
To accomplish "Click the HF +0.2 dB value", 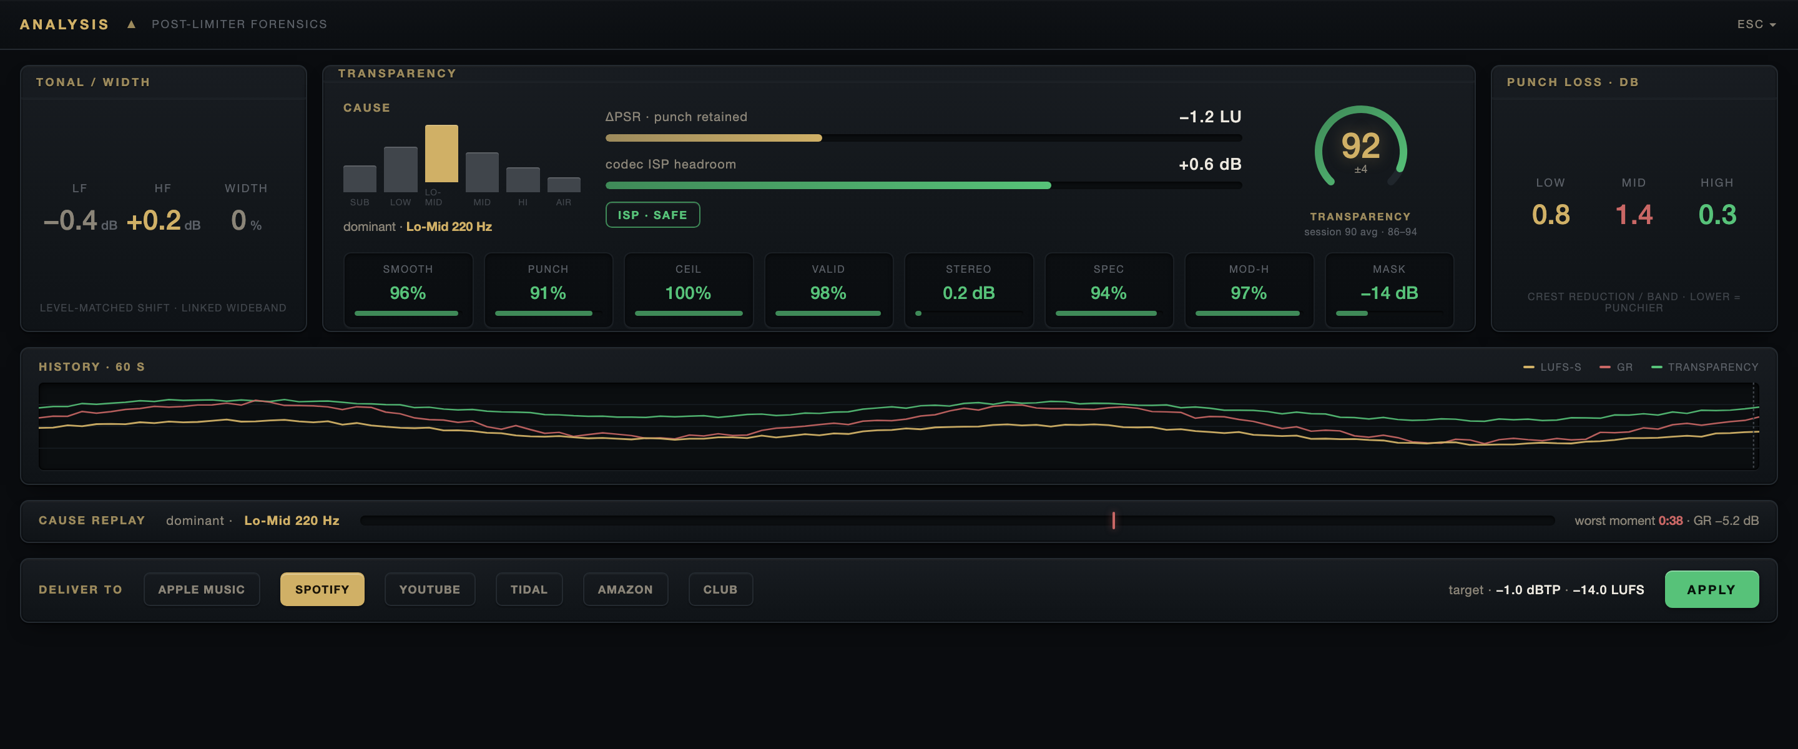I will click(x=164, y=220).
